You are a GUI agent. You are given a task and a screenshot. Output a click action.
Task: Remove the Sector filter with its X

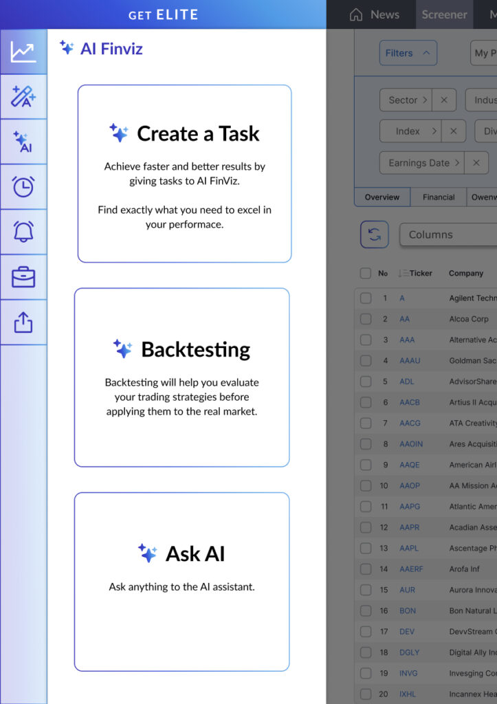pos(444,100)
